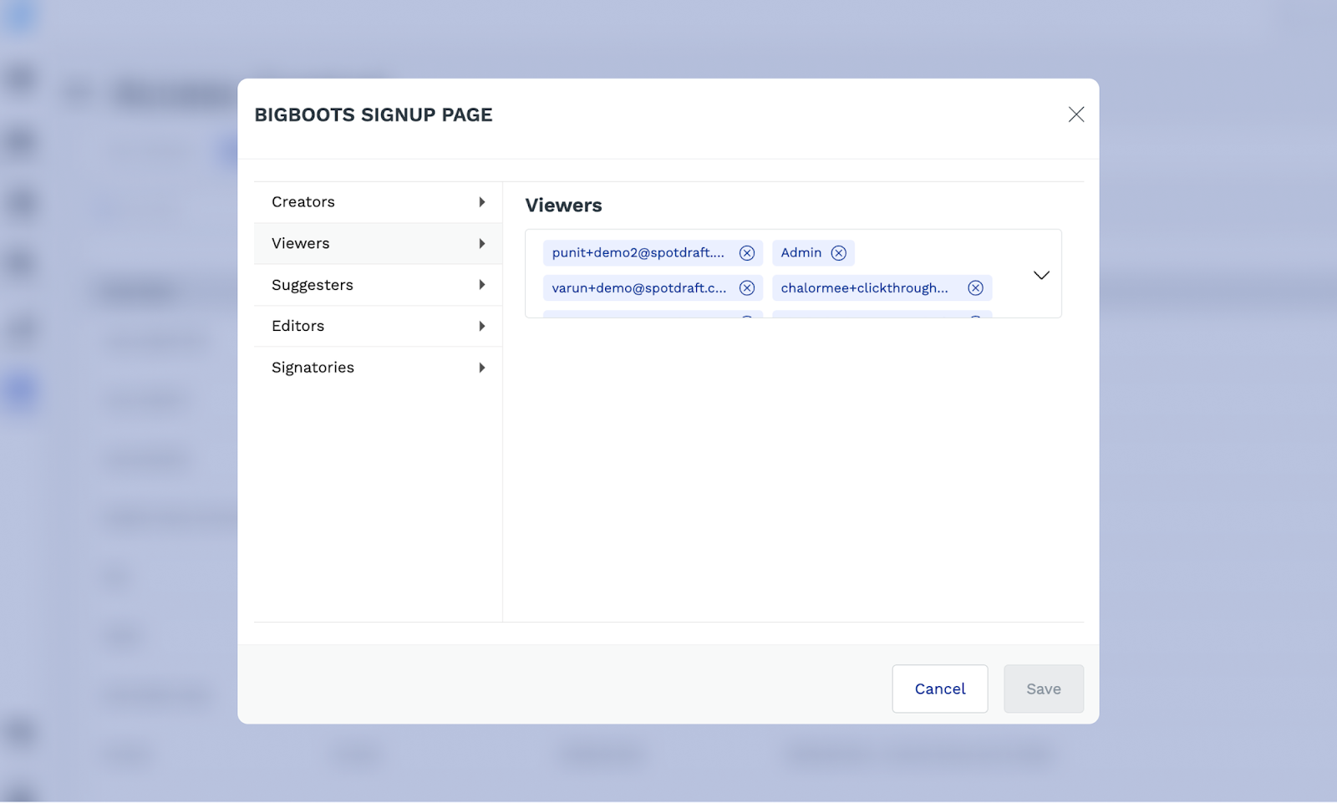The height and width of the screenshot is (803, 1337).
Task: Select the Signatories permissions section
Action: coord(313,368)
